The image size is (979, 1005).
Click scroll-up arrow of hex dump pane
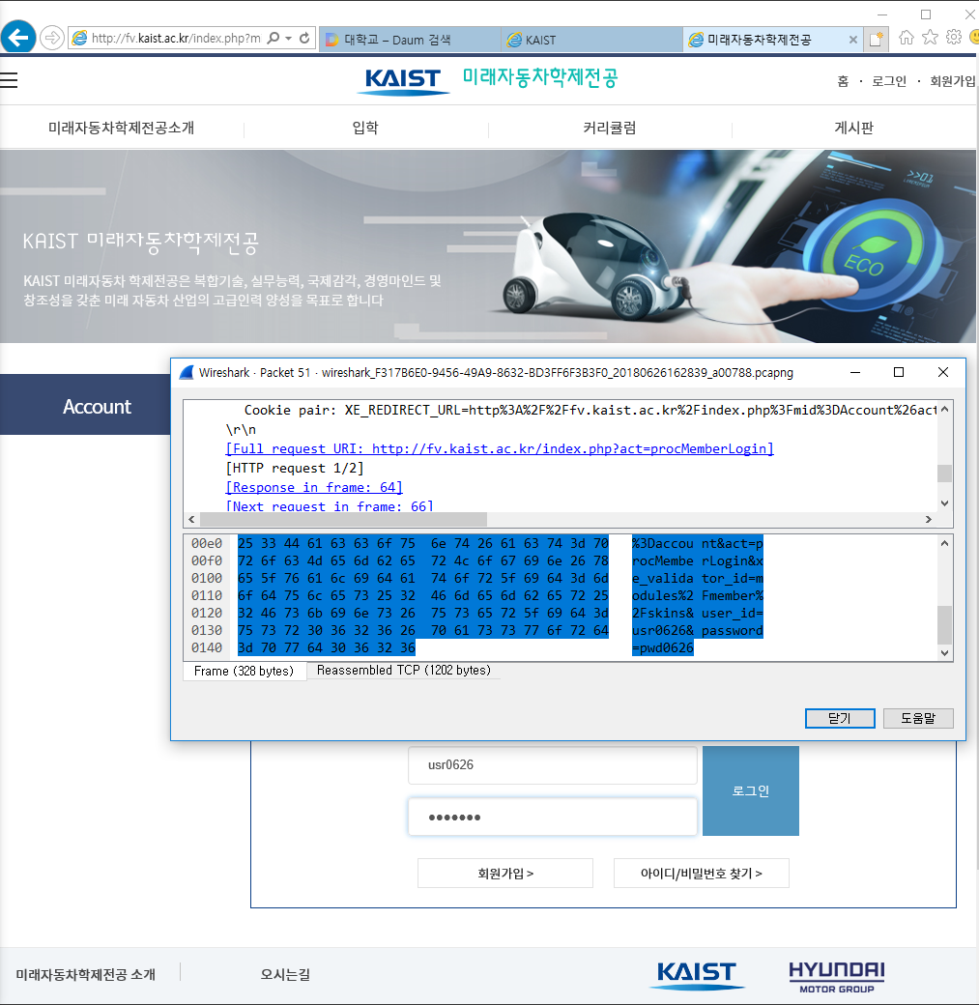[x=944, y=543]
